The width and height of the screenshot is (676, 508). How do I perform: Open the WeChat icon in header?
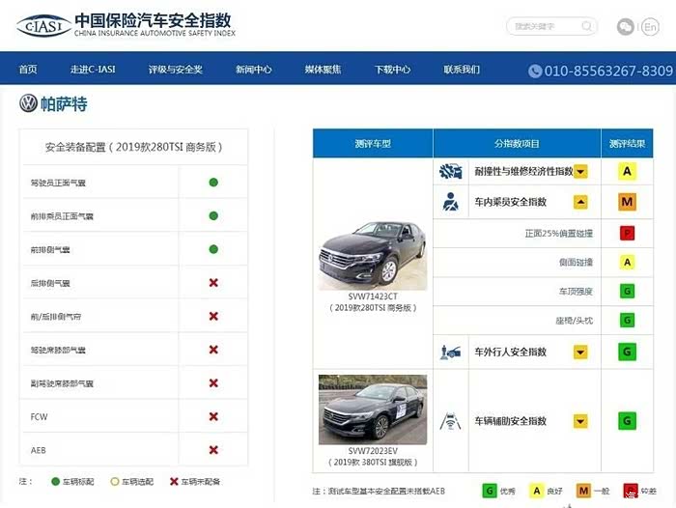pos(626,27)
